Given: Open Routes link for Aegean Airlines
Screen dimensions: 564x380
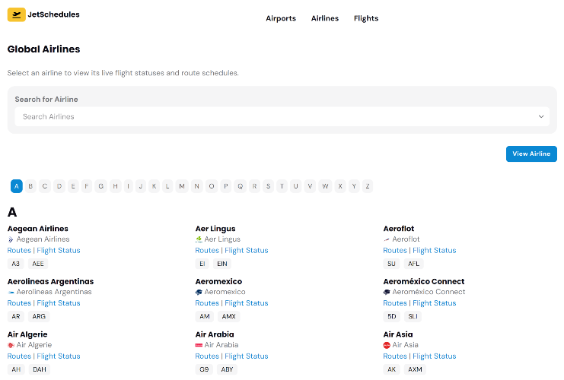Looking at the screenshot, I should 20,250.
